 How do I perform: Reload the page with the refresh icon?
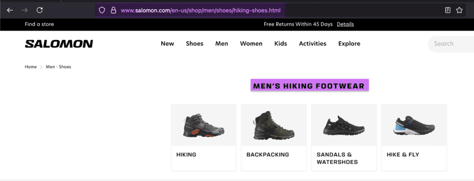coord(40,10)
